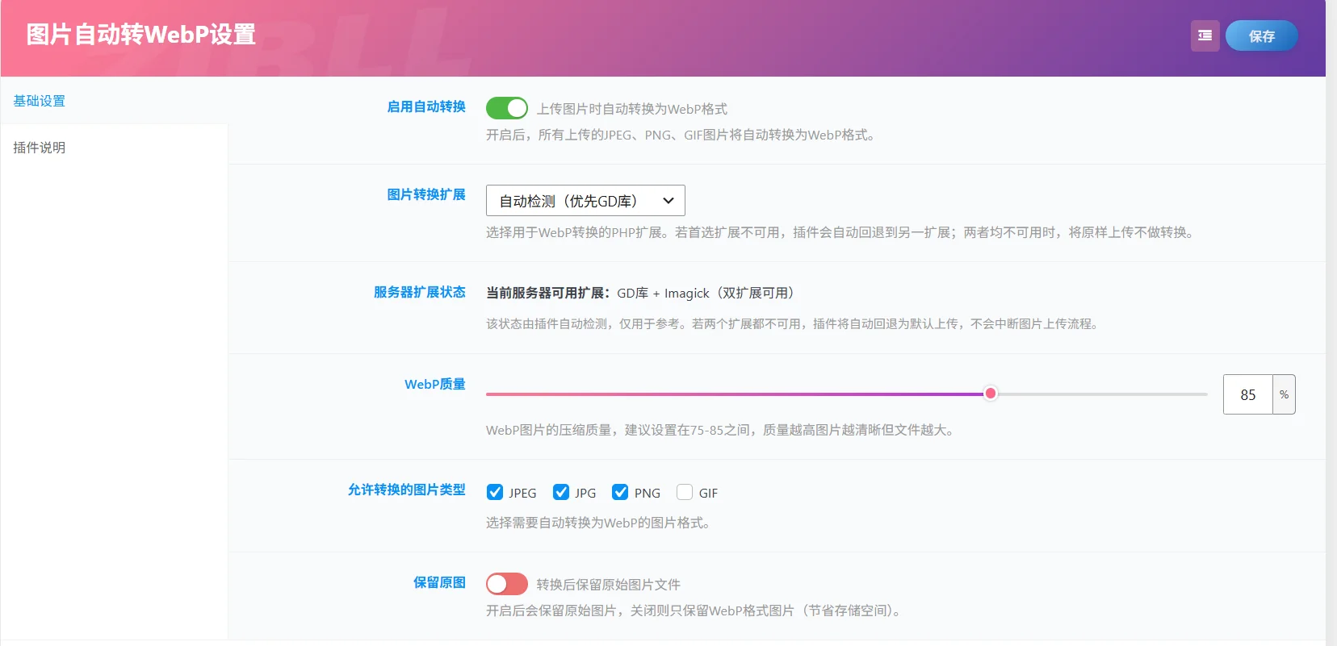Click the WebP质量 label

point(435,384)
